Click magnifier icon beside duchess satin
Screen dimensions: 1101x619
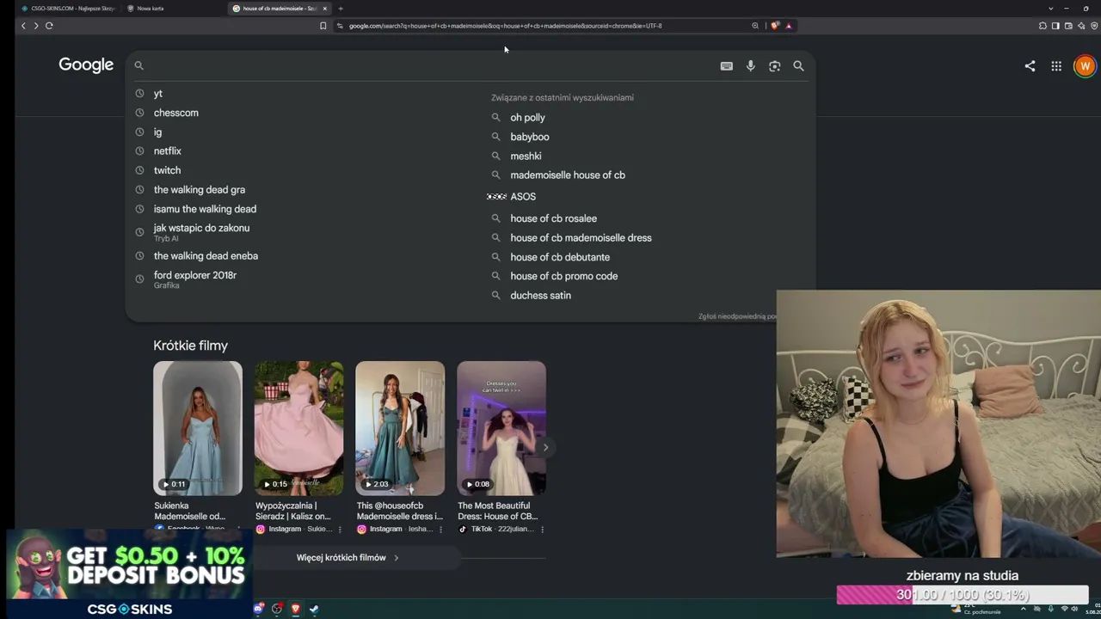click(495, 296)
